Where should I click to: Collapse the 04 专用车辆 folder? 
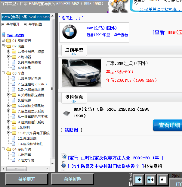tap(3, 149)
